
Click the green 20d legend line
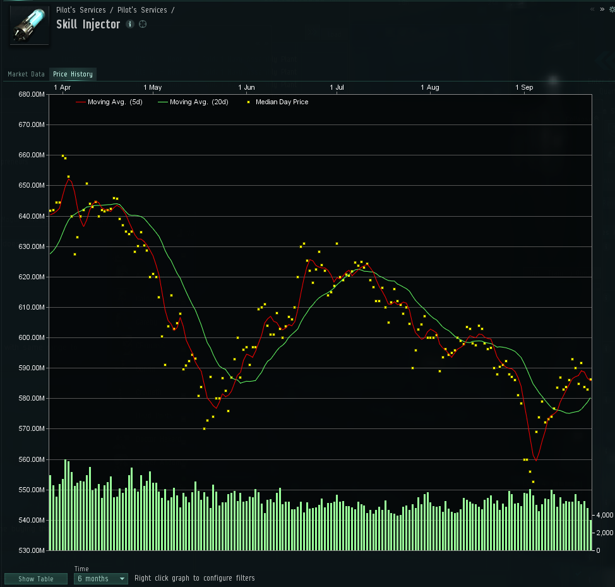tap(162, 102)
